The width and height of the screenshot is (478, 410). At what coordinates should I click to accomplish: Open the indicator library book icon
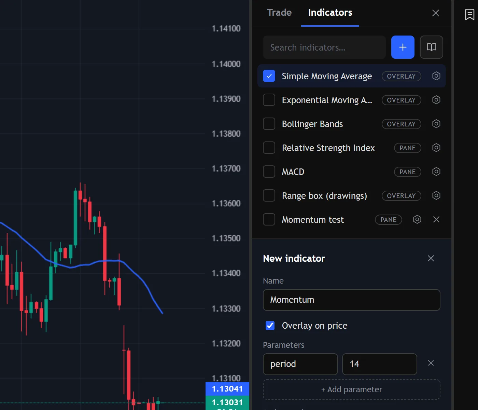(x=431, y=47)
